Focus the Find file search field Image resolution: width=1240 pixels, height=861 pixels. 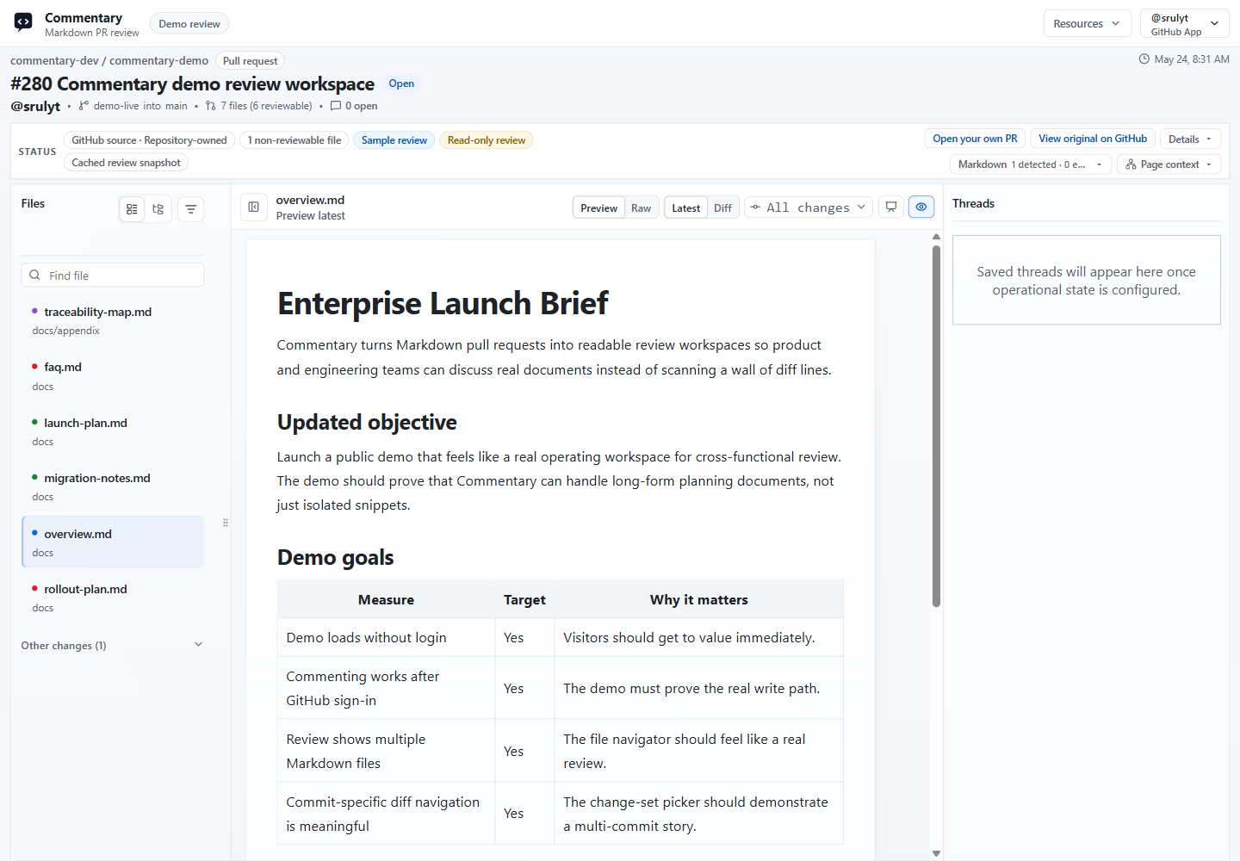click(x=113, y=276)
